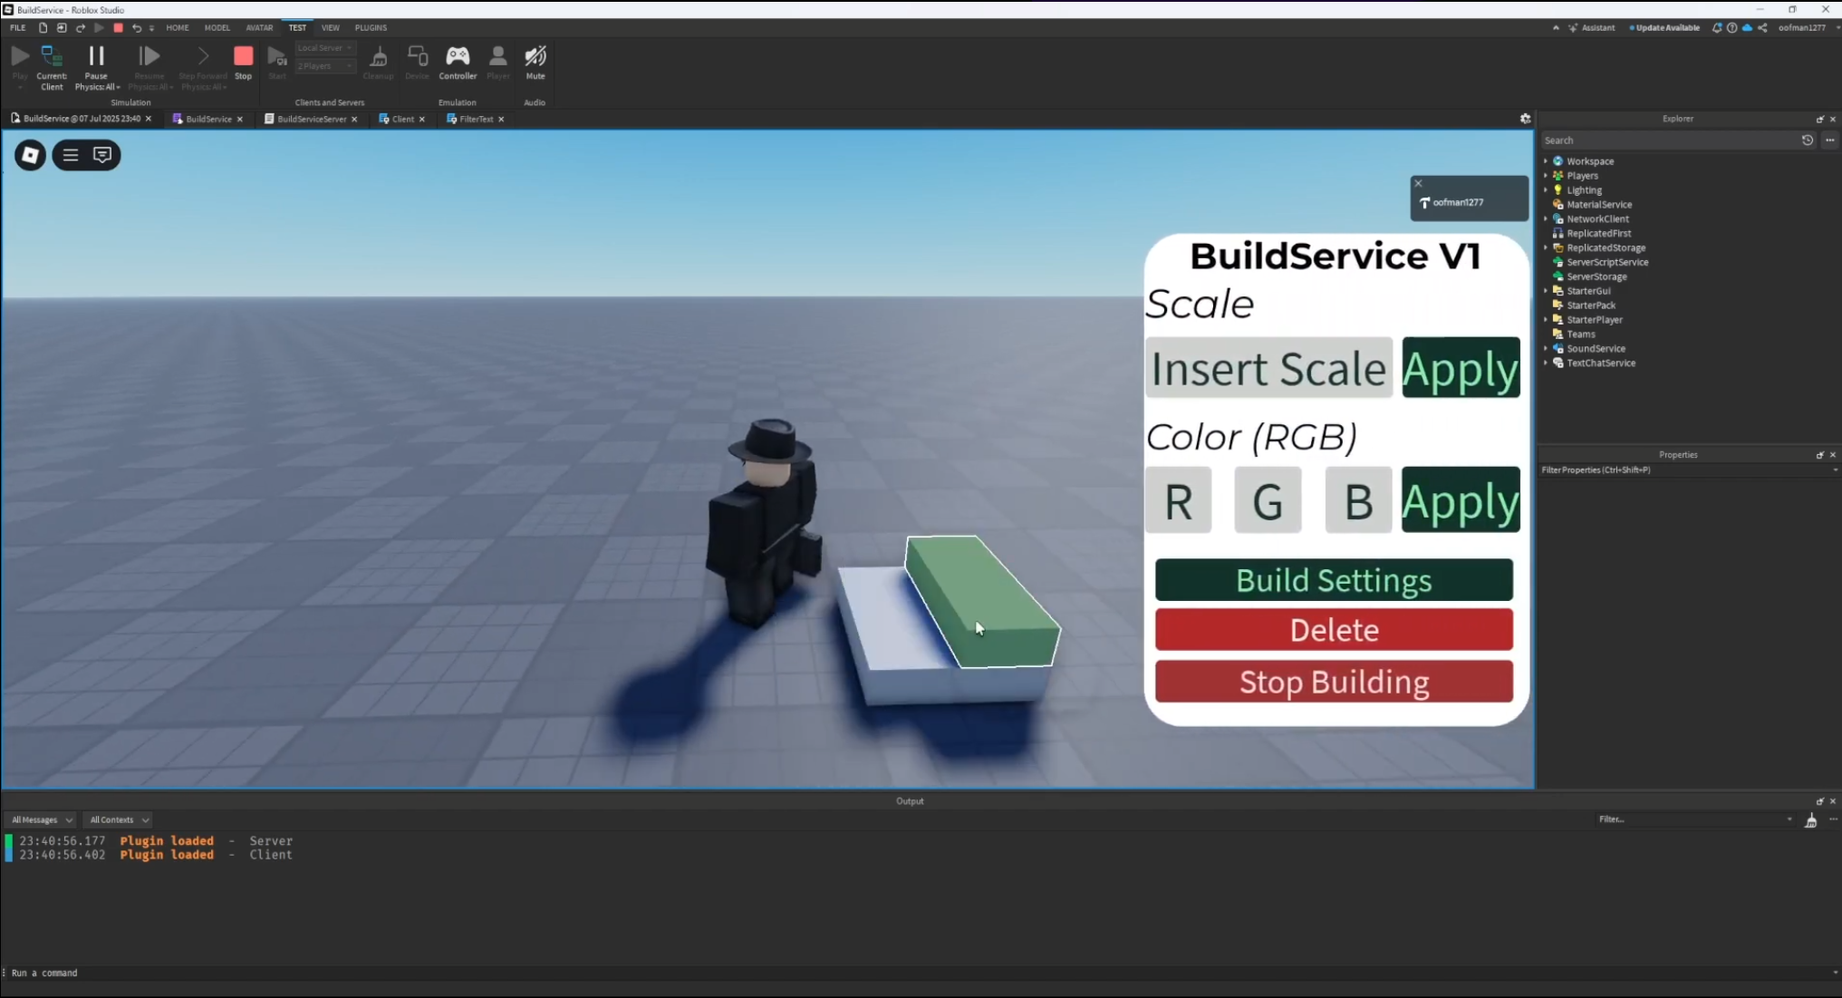Select the Current Client view icon
1842x998 pixels.
click(x=52, y=57)
